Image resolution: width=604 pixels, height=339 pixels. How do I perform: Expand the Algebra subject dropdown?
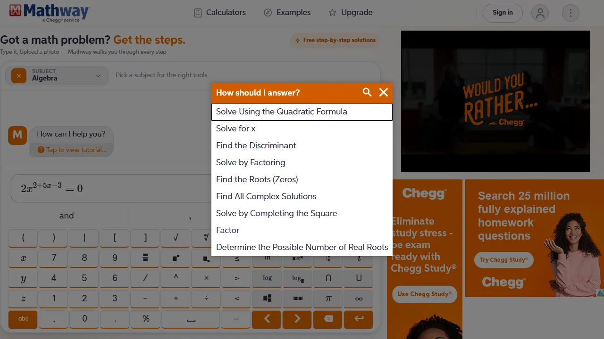[98, 76]
